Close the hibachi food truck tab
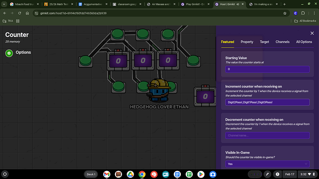Image resolution: width=319 pixels, height=179 pixels. pyautogui.click(x=38, y=4)
